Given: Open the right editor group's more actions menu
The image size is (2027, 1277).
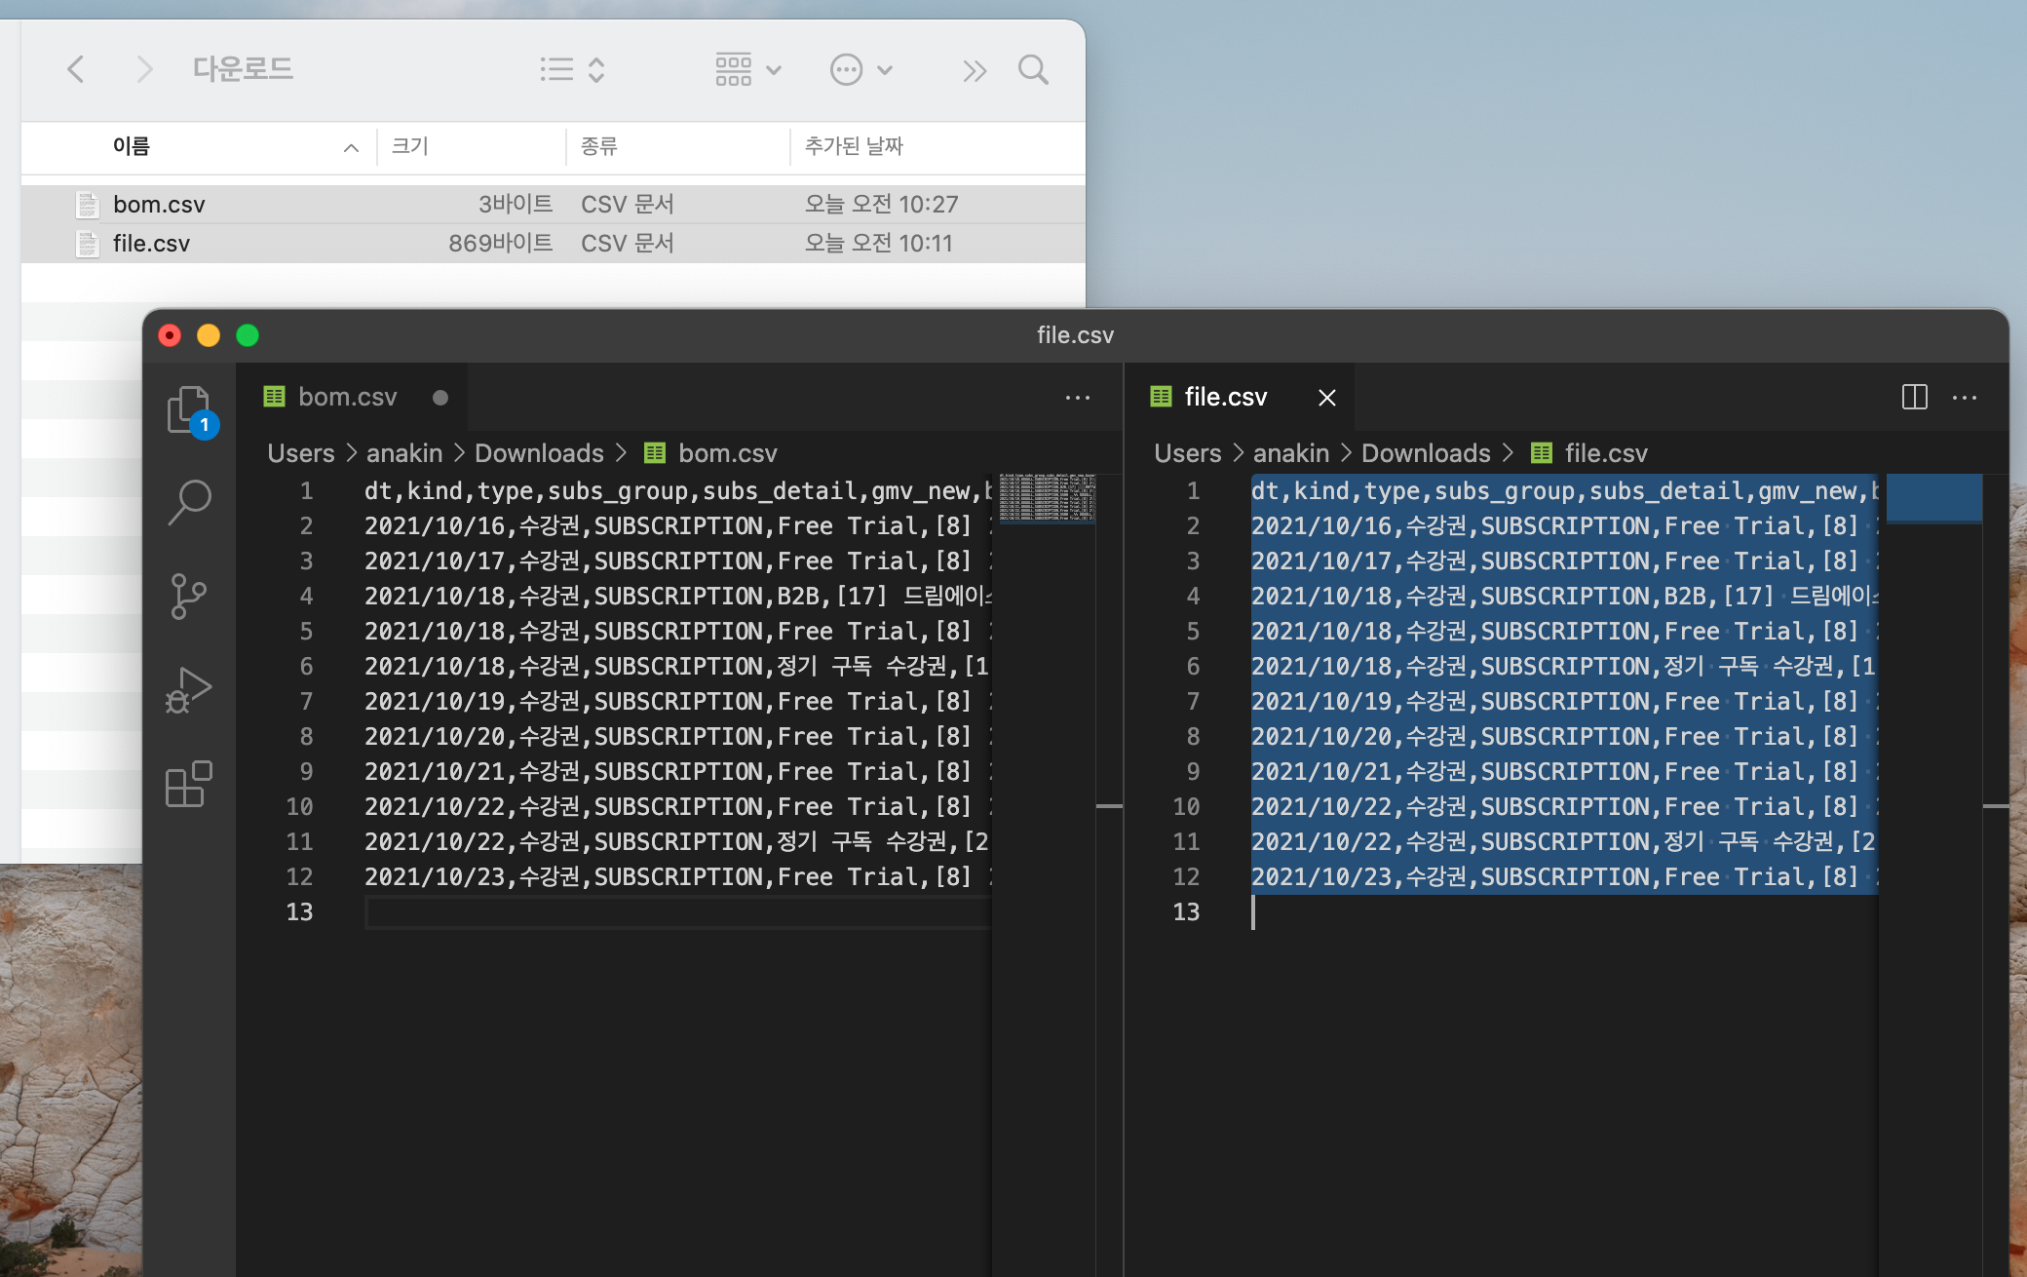Looking at the screenshot, I should (x=1965, y=398).
